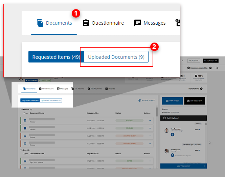Open the Documents tab in the enlarged callout
225x177 pixels.
coord(54,23)
